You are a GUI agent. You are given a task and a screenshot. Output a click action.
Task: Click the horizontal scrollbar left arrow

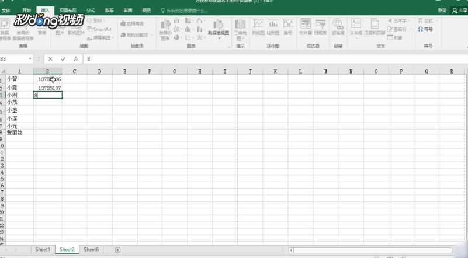291,250
